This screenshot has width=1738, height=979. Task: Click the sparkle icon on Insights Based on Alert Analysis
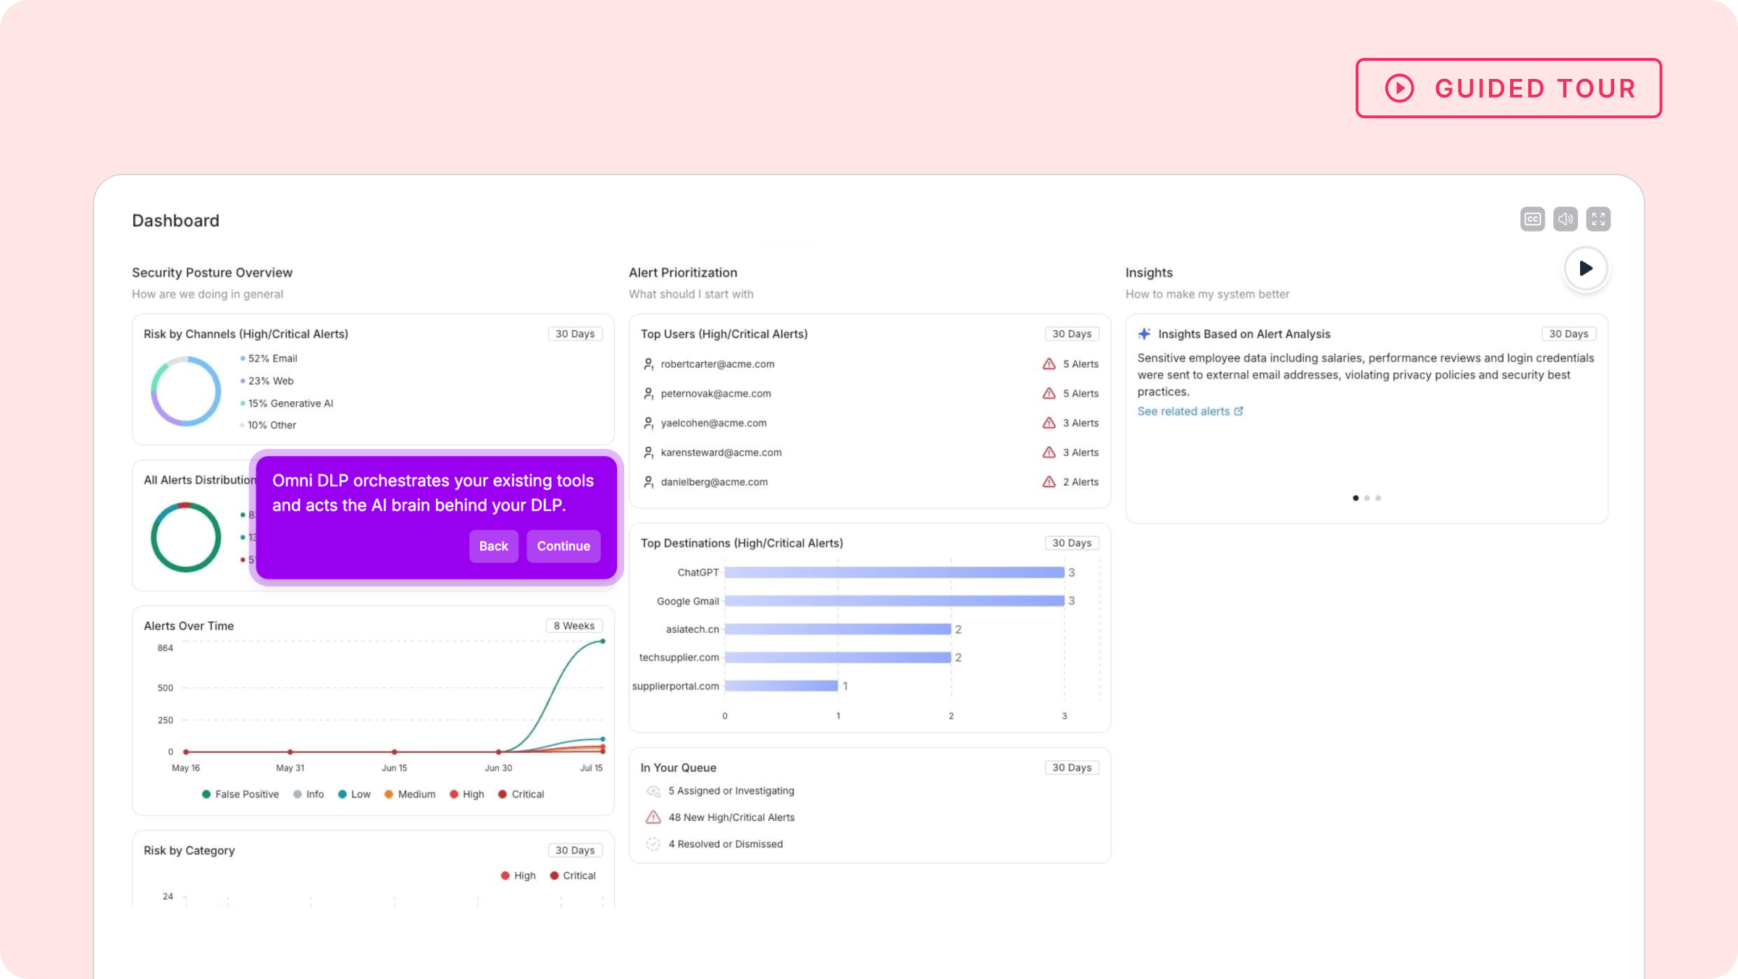click(1144, 334)
